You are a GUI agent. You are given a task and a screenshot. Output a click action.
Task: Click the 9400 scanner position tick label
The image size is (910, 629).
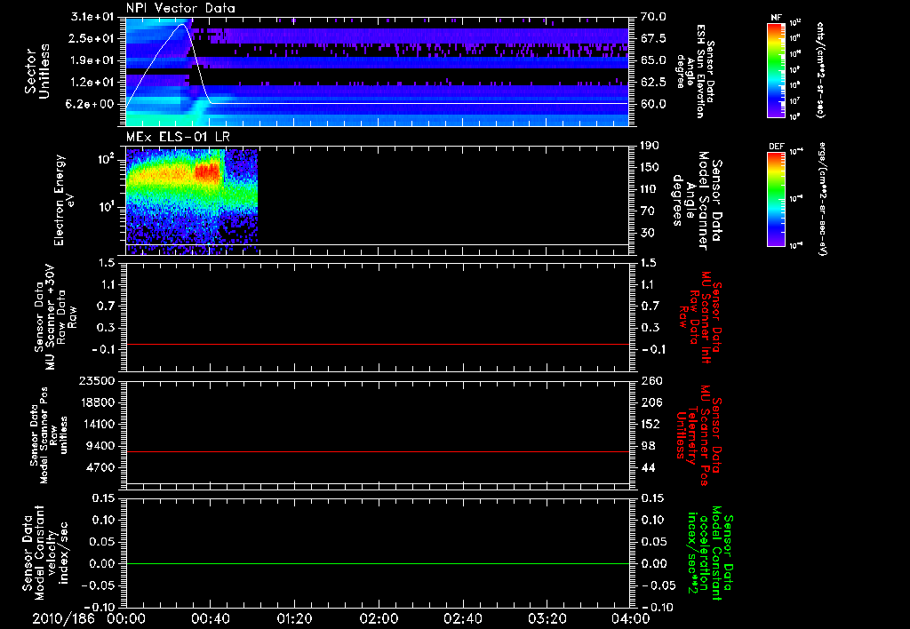pos(101,446)
